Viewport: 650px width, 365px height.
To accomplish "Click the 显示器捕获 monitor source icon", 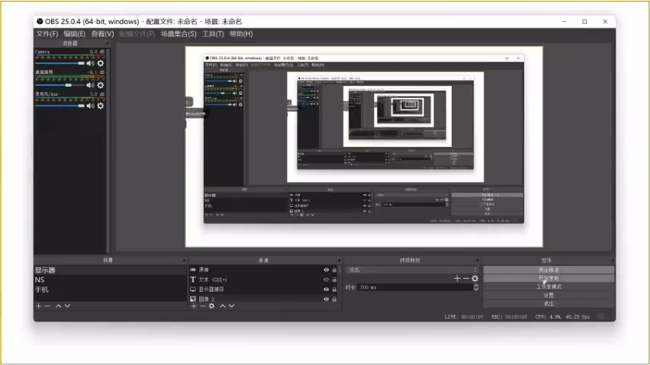I will pyautogui.click(x=193, y=290).
